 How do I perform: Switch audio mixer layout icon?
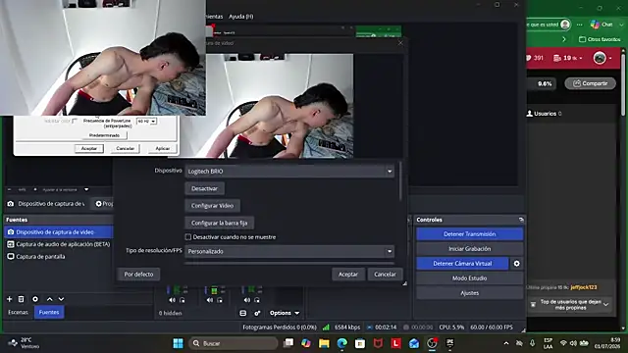point(243,313)
